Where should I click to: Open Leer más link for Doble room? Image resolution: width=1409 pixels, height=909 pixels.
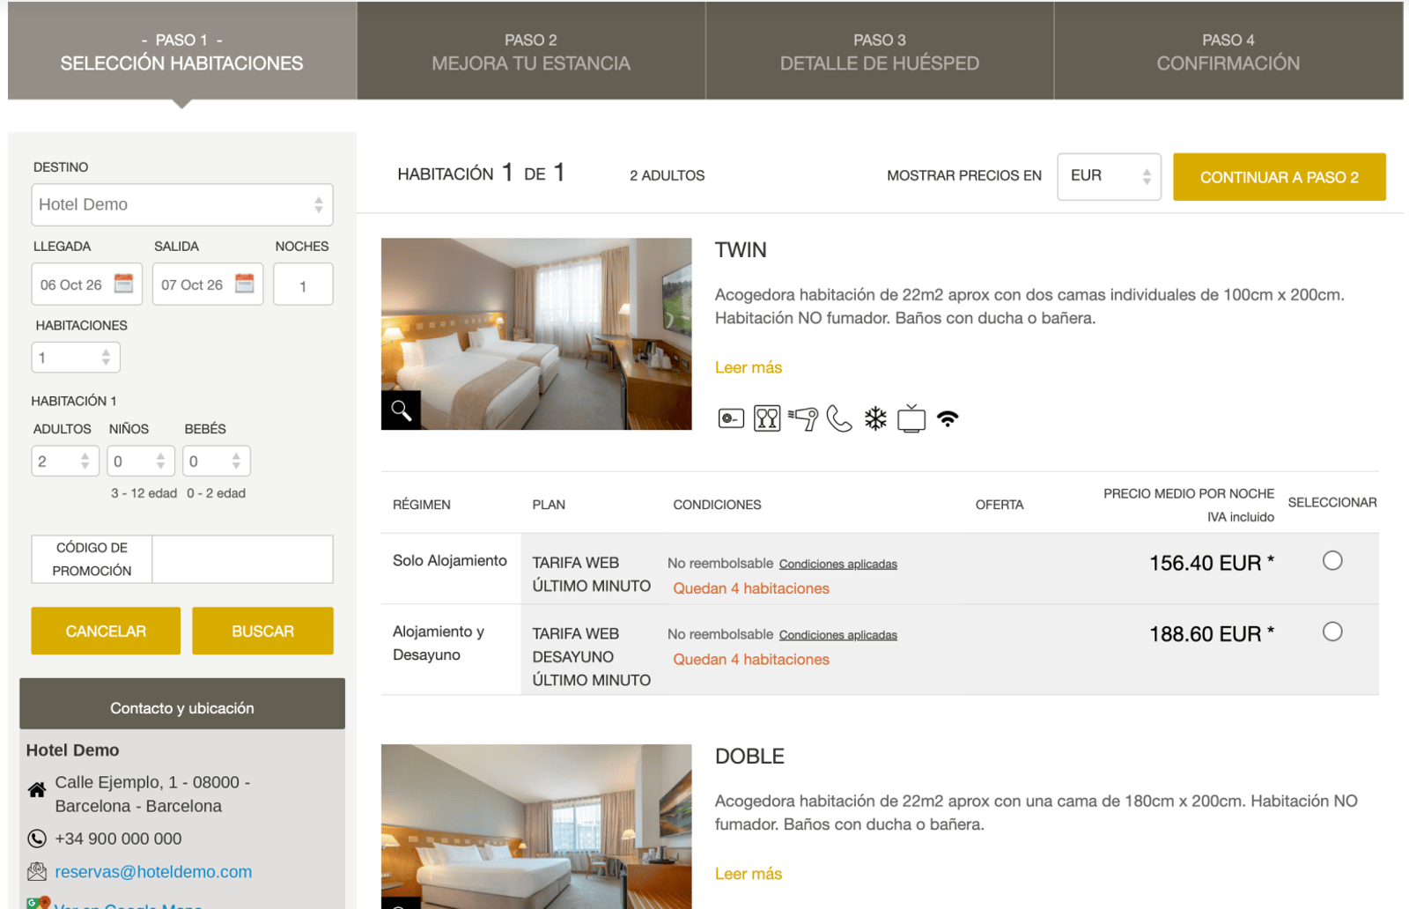pos(749,874)
